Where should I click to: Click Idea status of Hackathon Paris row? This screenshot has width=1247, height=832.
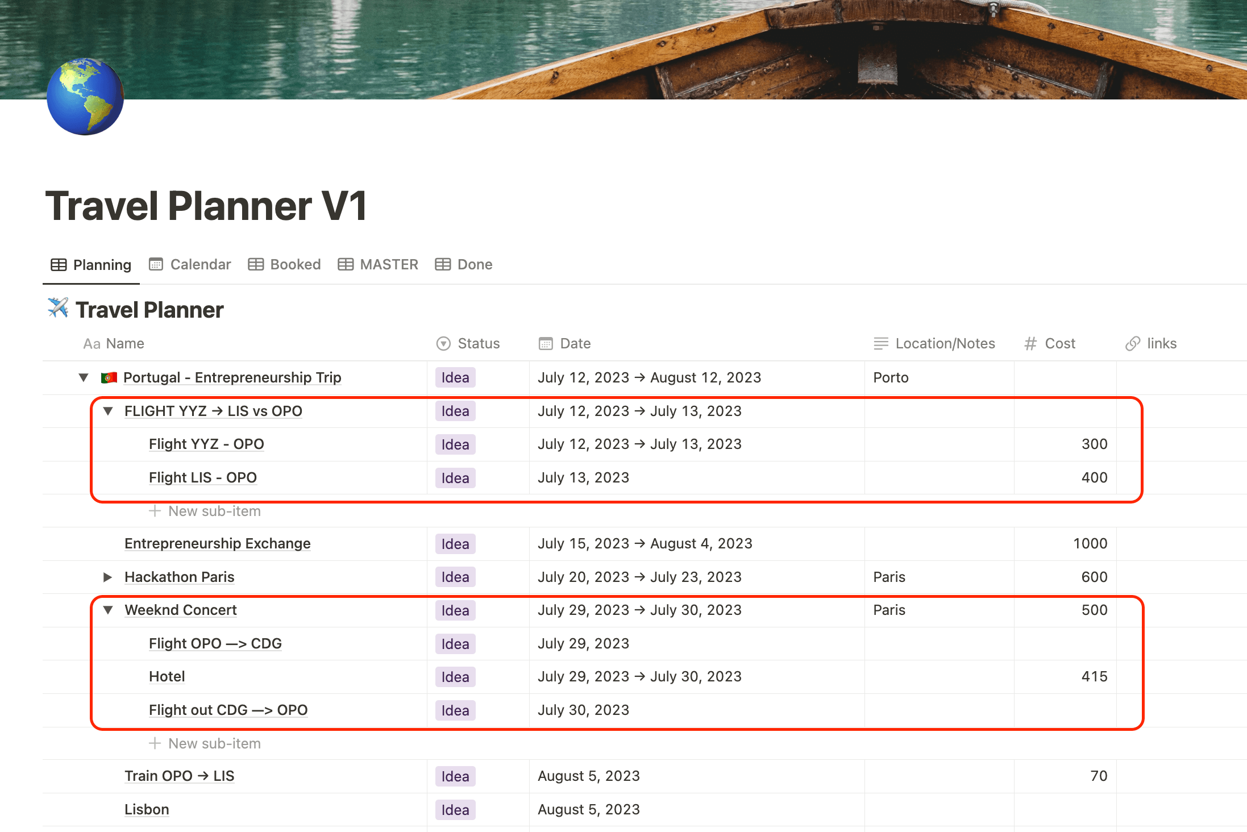[x=455, y=577]
